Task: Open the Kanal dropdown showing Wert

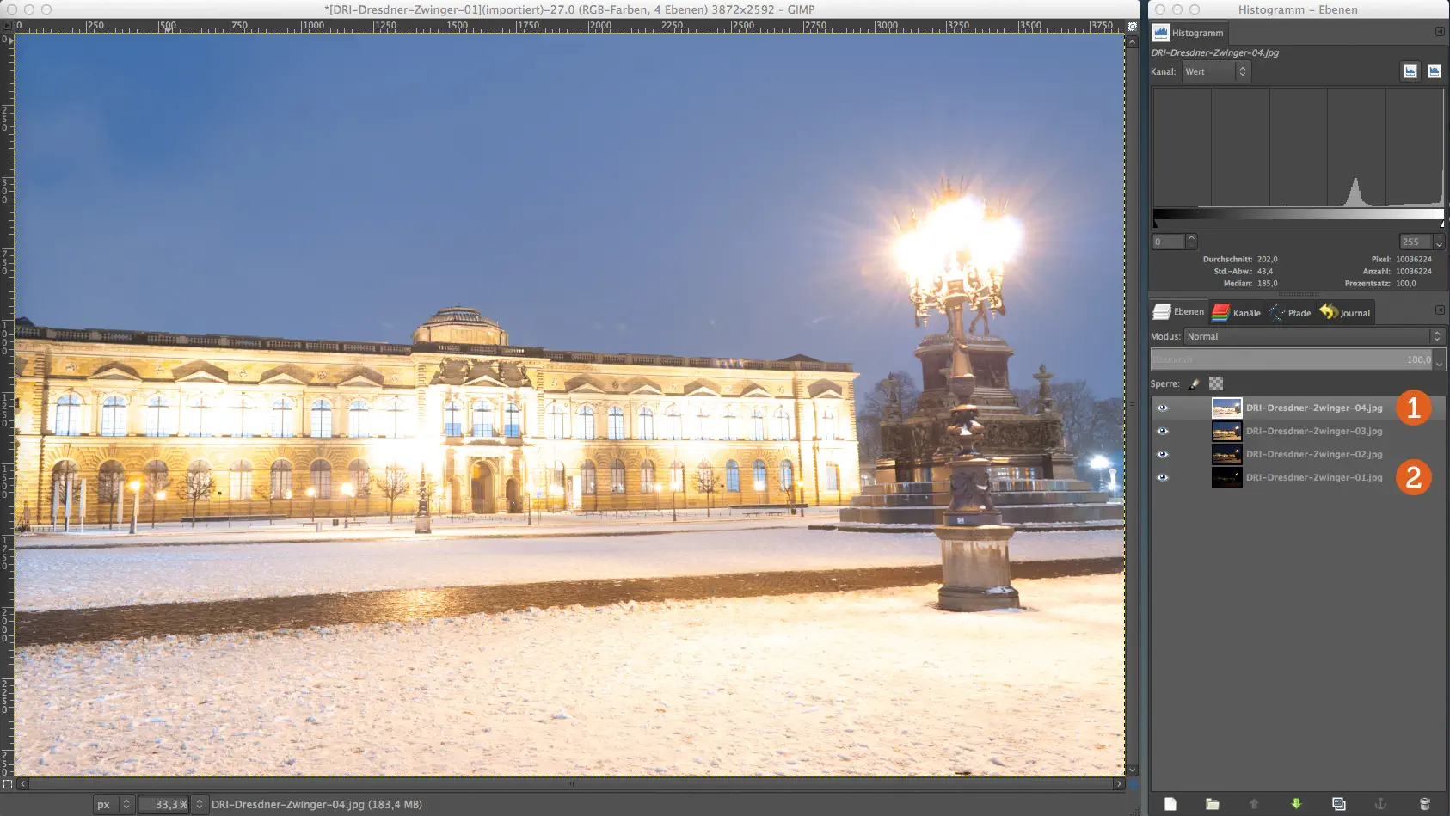Action: point(1215,71)
